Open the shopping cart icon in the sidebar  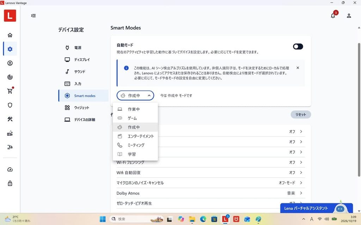[10, 91]
